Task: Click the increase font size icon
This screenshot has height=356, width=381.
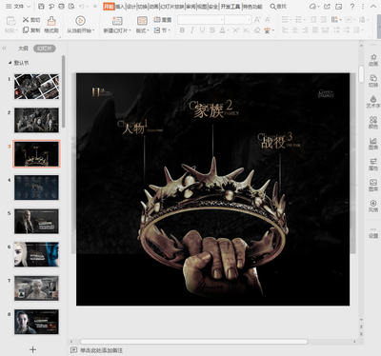Action: coord(257,20)
